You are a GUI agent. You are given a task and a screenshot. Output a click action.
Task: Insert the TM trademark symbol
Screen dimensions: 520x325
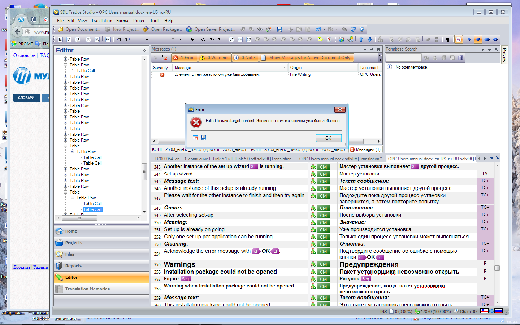(x=221, y=39)
